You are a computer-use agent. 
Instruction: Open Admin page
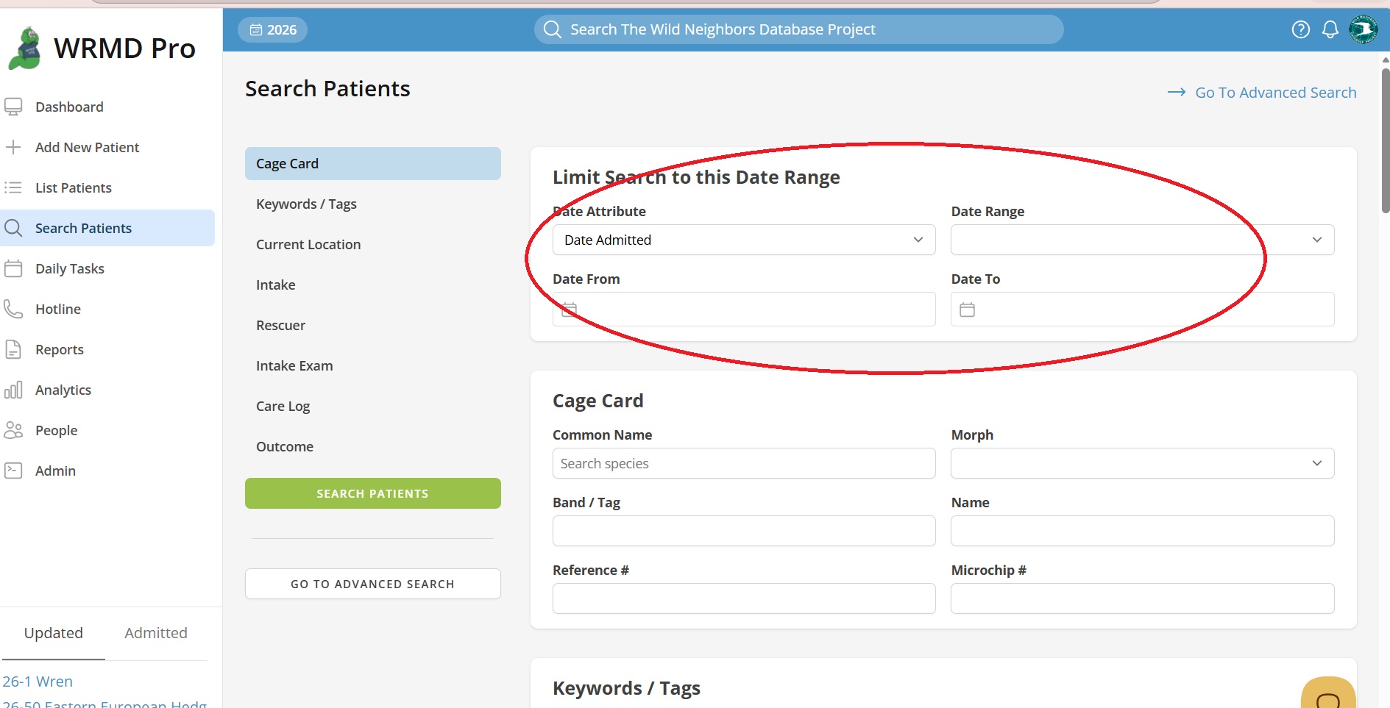(x=56, y=471)
